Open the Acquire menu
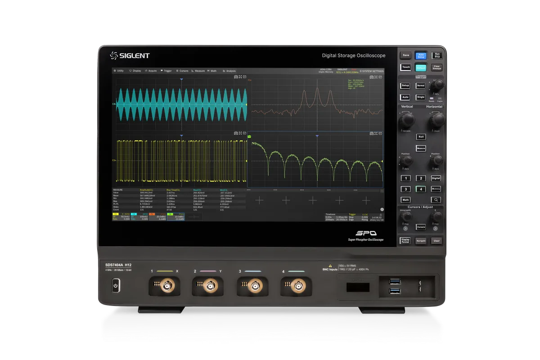Screen dimensions: 540x360 click(151, 71)
